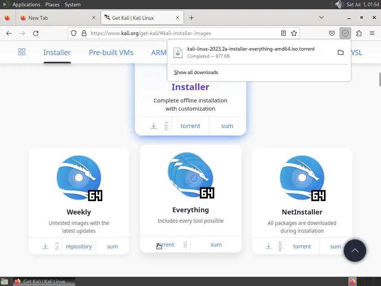
Task: Open a new tab with plus
Action: tap(192, 18)
